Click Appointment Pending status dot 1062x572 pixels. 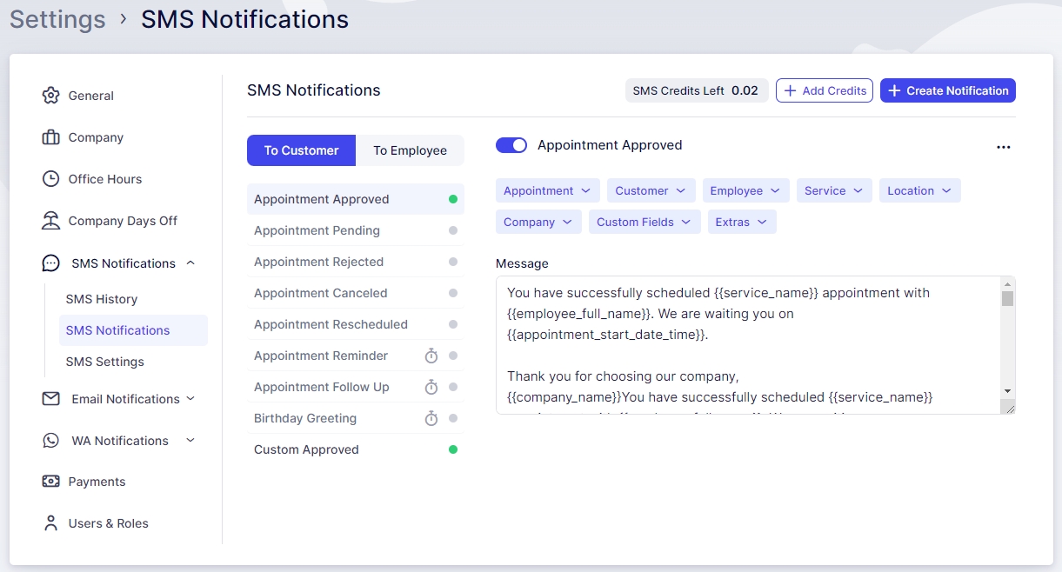pyautogui.click(x=453, y=230)
